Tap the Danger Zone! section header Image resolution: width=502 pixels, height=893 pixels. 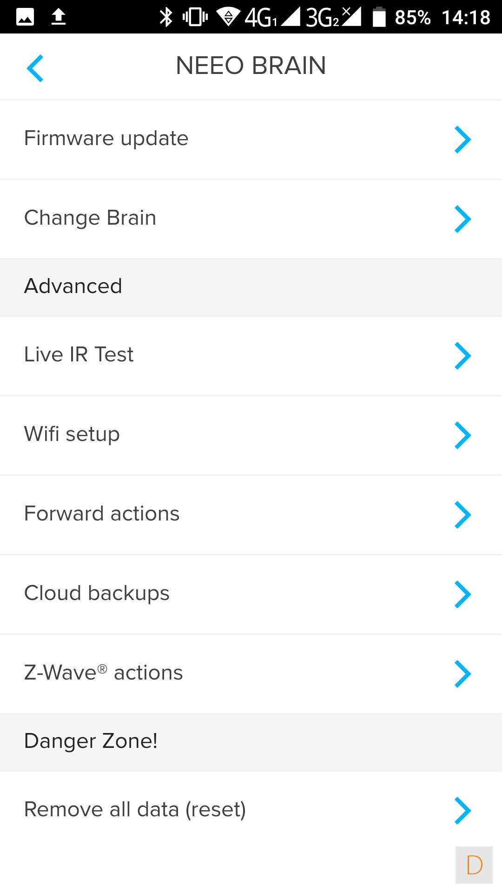[x=91, y=741]
